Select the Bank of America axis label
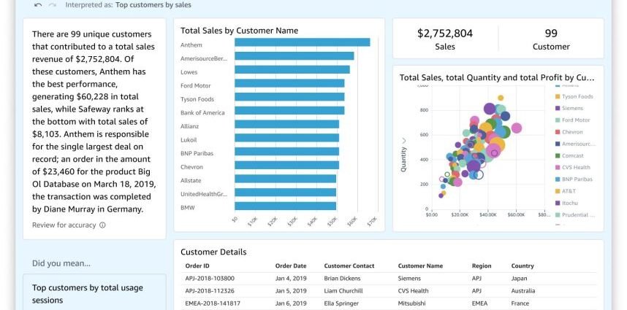 [202, 112]
